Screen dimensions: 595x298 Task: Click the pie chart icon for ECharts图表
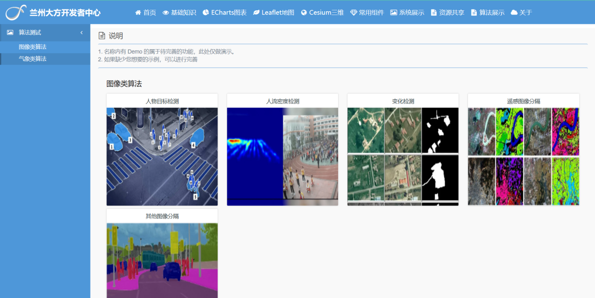(x=206, y=13)
